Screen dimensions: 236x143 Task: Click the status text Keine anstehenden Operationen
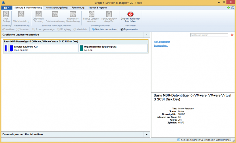tap(206, 140)
